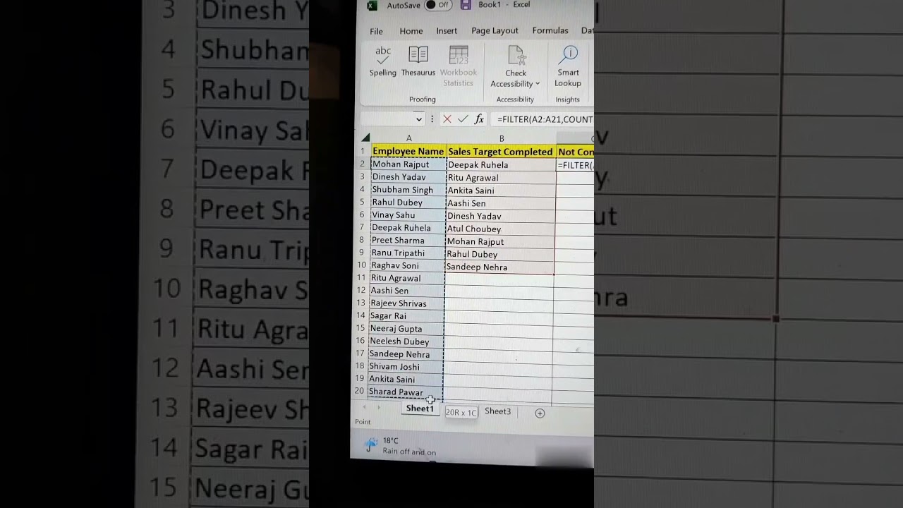Select Atul Choubey in column B

pyautogui.click(x=500, y=229)
